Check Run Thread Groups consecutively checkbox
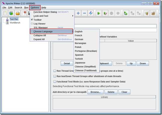The image size is (162, 115). [55, 71]
